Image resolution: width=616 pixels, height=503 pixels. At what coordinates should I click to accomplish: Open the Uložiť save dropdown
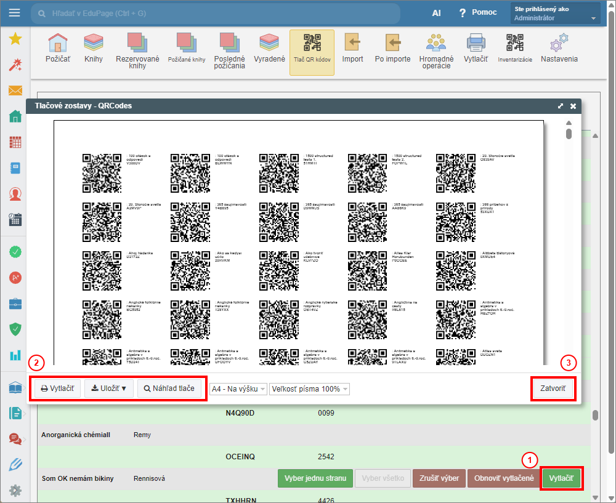(108, 388)
